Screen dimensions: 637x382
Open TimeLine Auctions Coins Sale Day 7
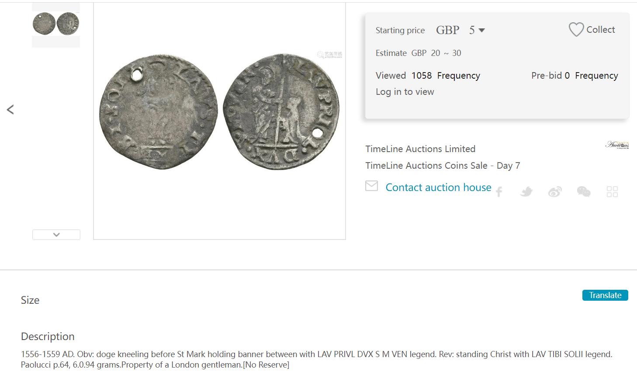(x=443, y=166)
